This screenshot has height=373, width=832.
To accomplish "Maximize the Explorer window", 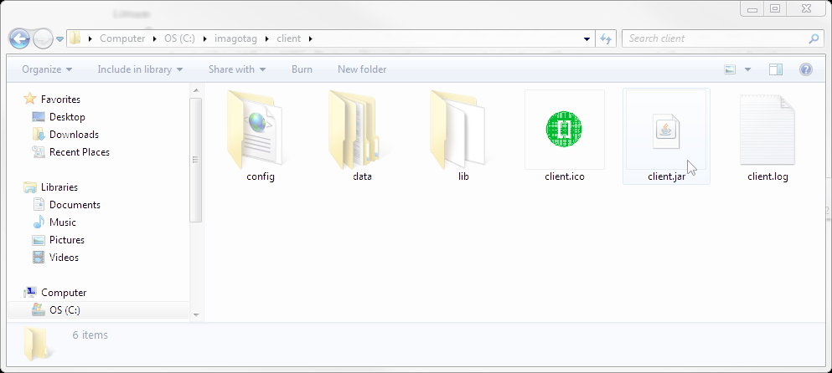I will tap(775, 8).
